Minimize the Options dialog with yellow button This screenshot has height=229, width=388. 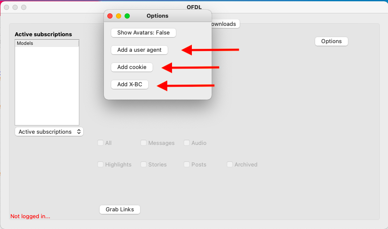119,16
